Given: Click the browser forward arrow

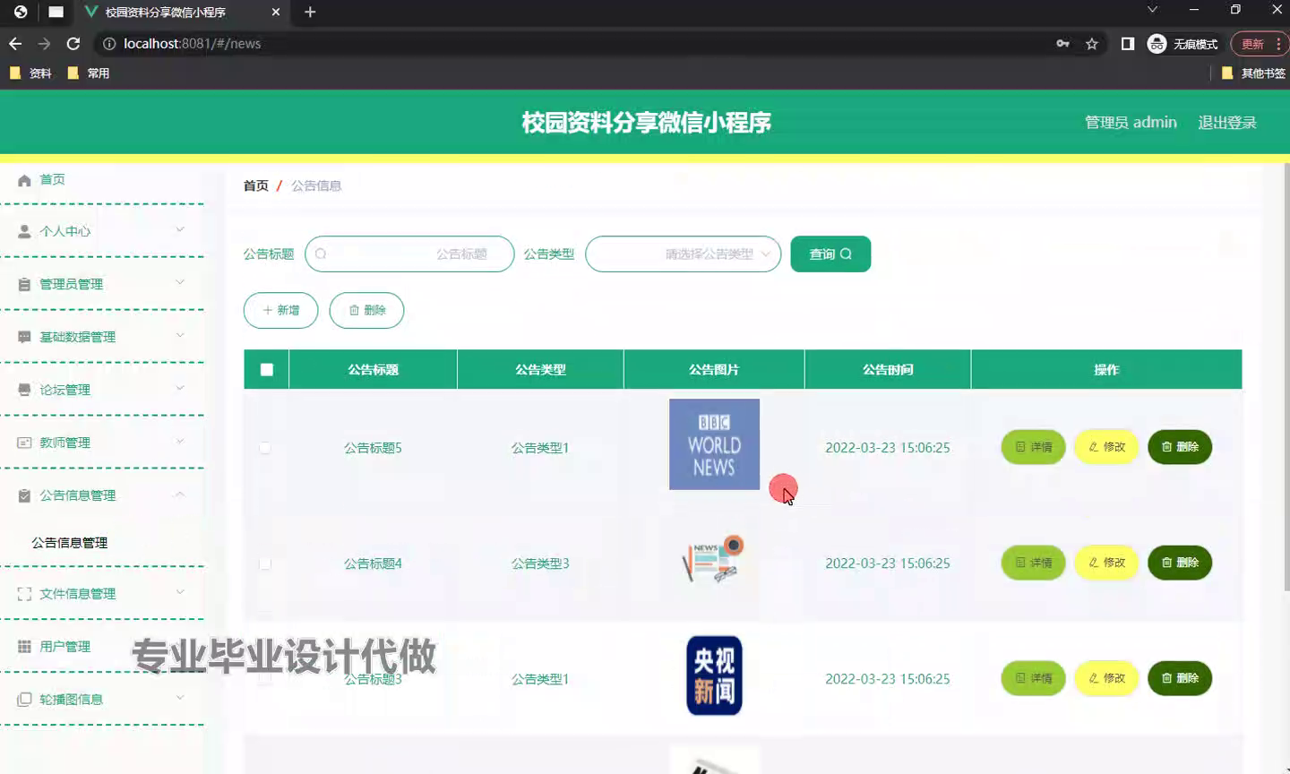Looking at the screenshot, I should tap(44, 44).
